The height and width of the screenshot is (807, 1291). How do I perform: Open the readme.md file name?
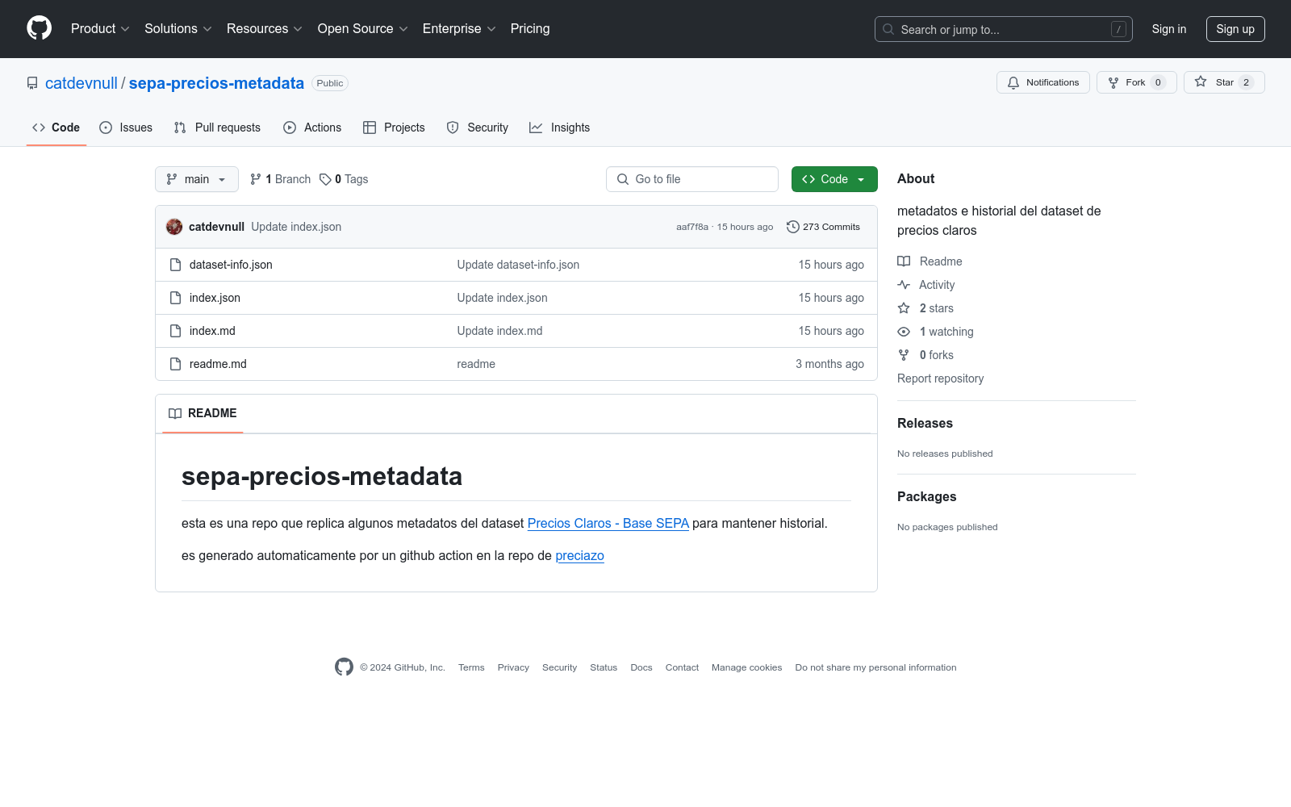pos(218,364)
